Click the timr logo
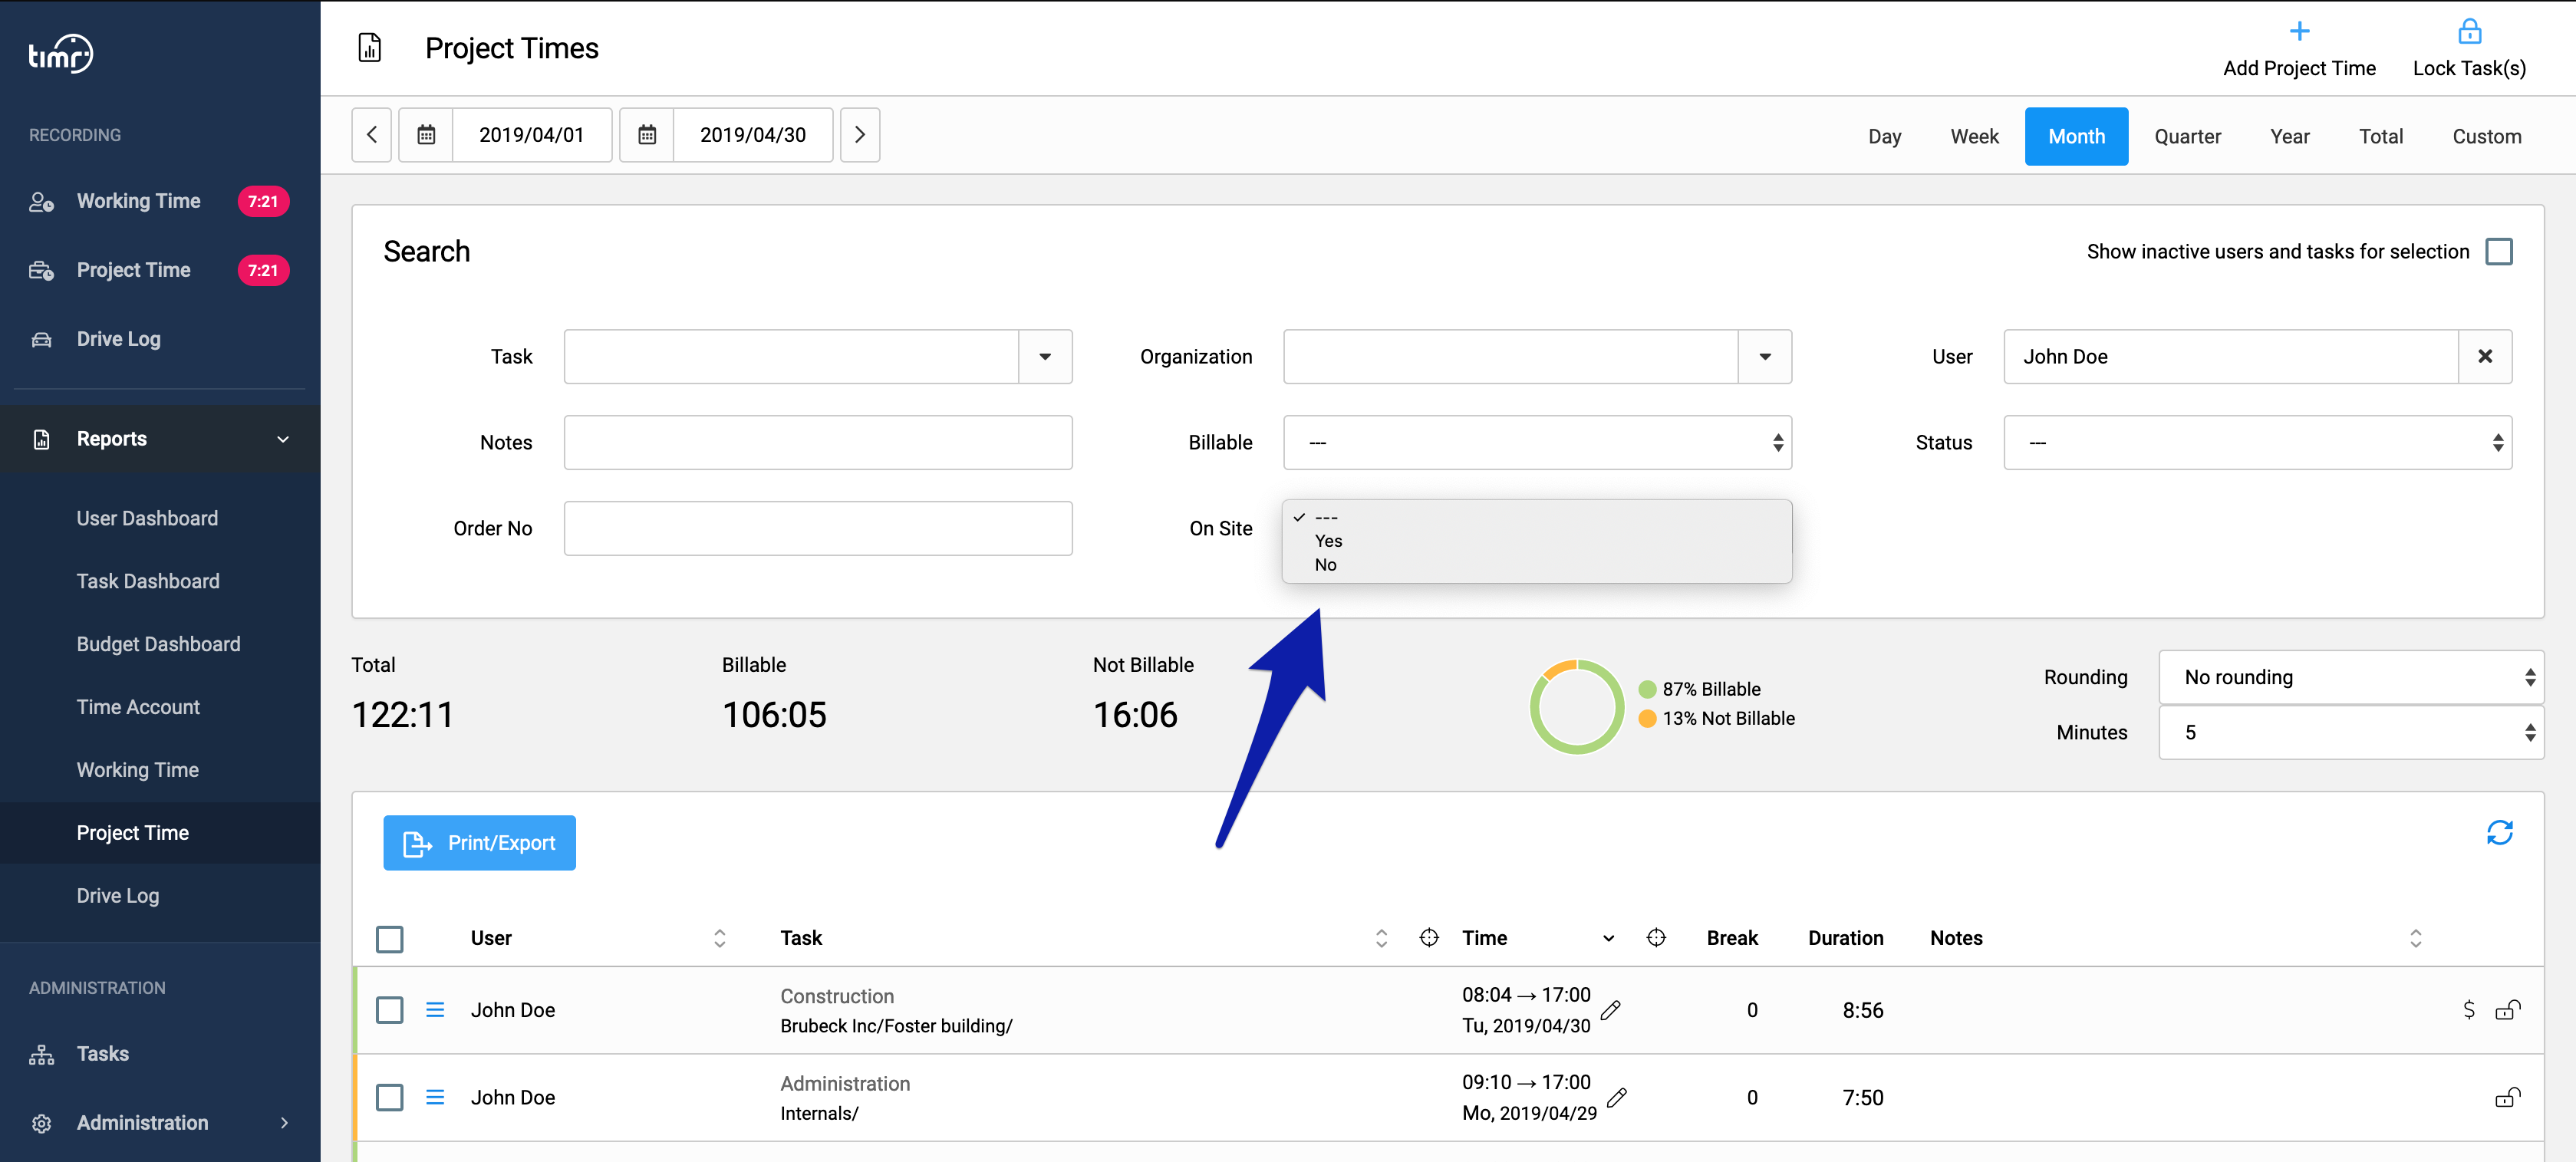The height and width of the screenshot is (1162, 2576). [61, 53]
